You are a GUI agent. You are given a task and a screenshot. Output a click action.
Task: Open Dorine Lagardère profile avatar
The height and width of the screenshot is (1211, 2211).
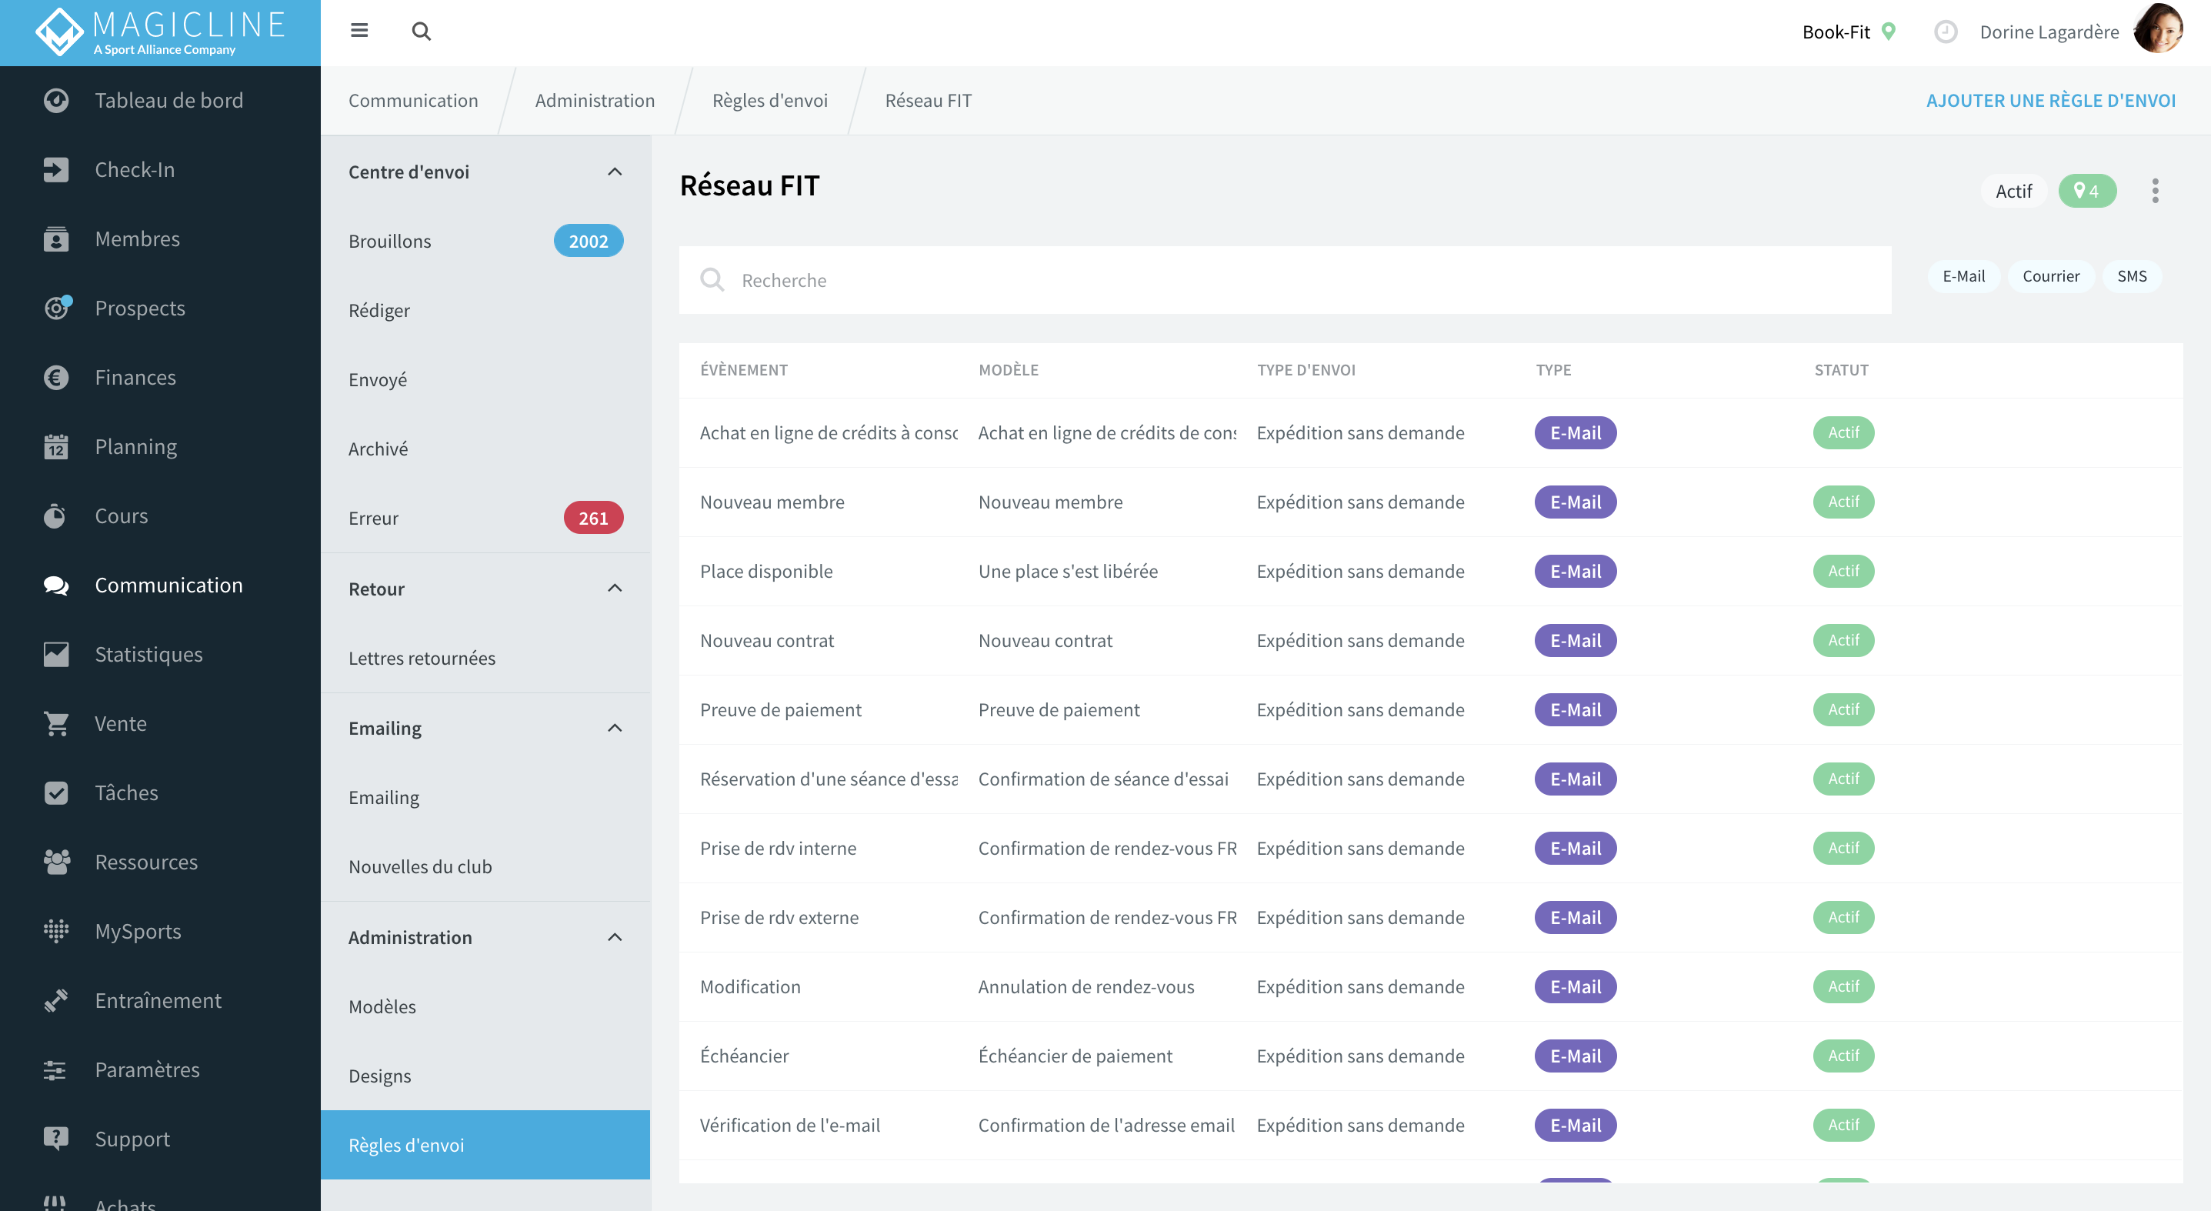[x=2158, y=29]
